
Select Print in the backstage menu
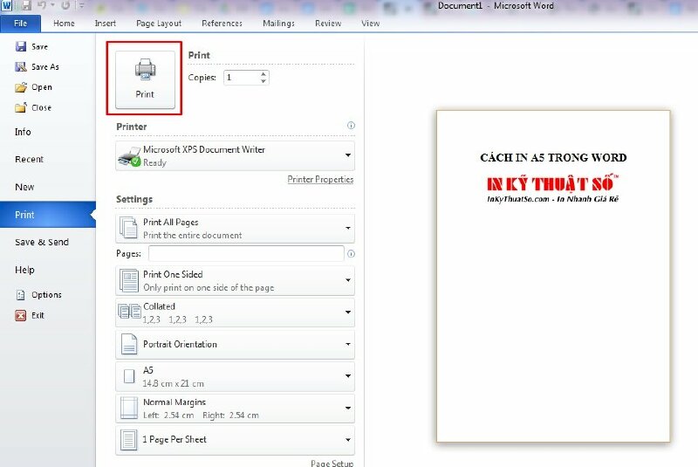coord(48,215)
